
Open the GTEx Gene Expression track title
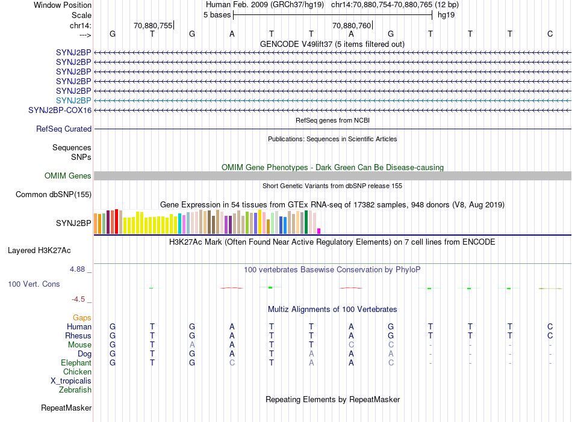(332, 204)
